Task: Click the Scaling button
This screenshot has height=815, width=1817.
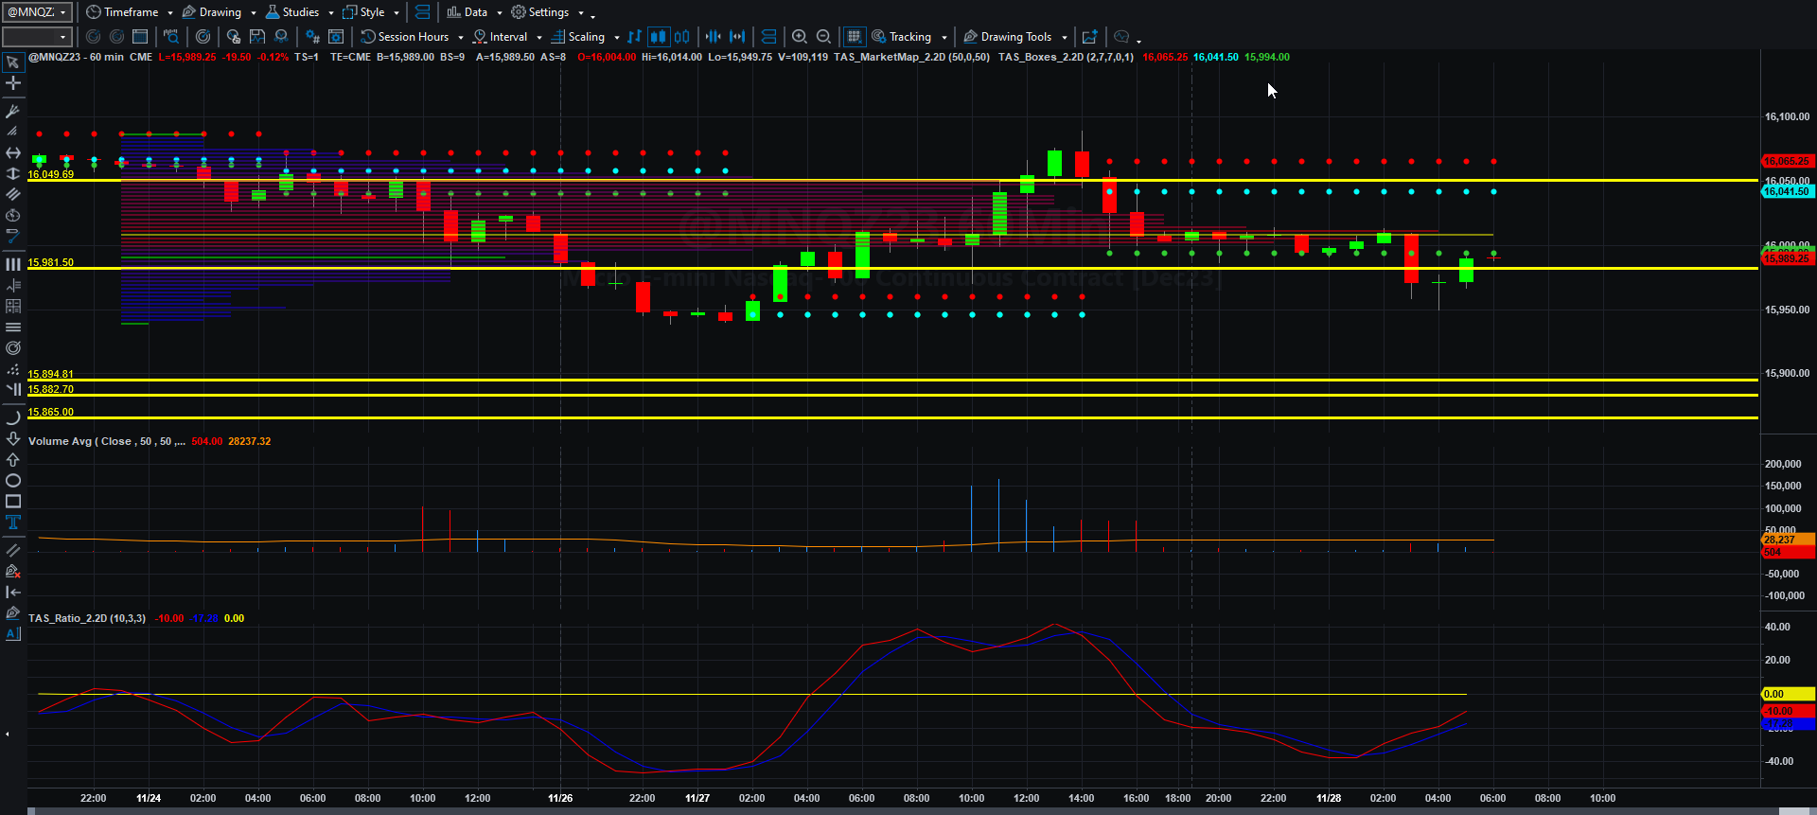Action: pyautogui.click(x=586, y=37)
